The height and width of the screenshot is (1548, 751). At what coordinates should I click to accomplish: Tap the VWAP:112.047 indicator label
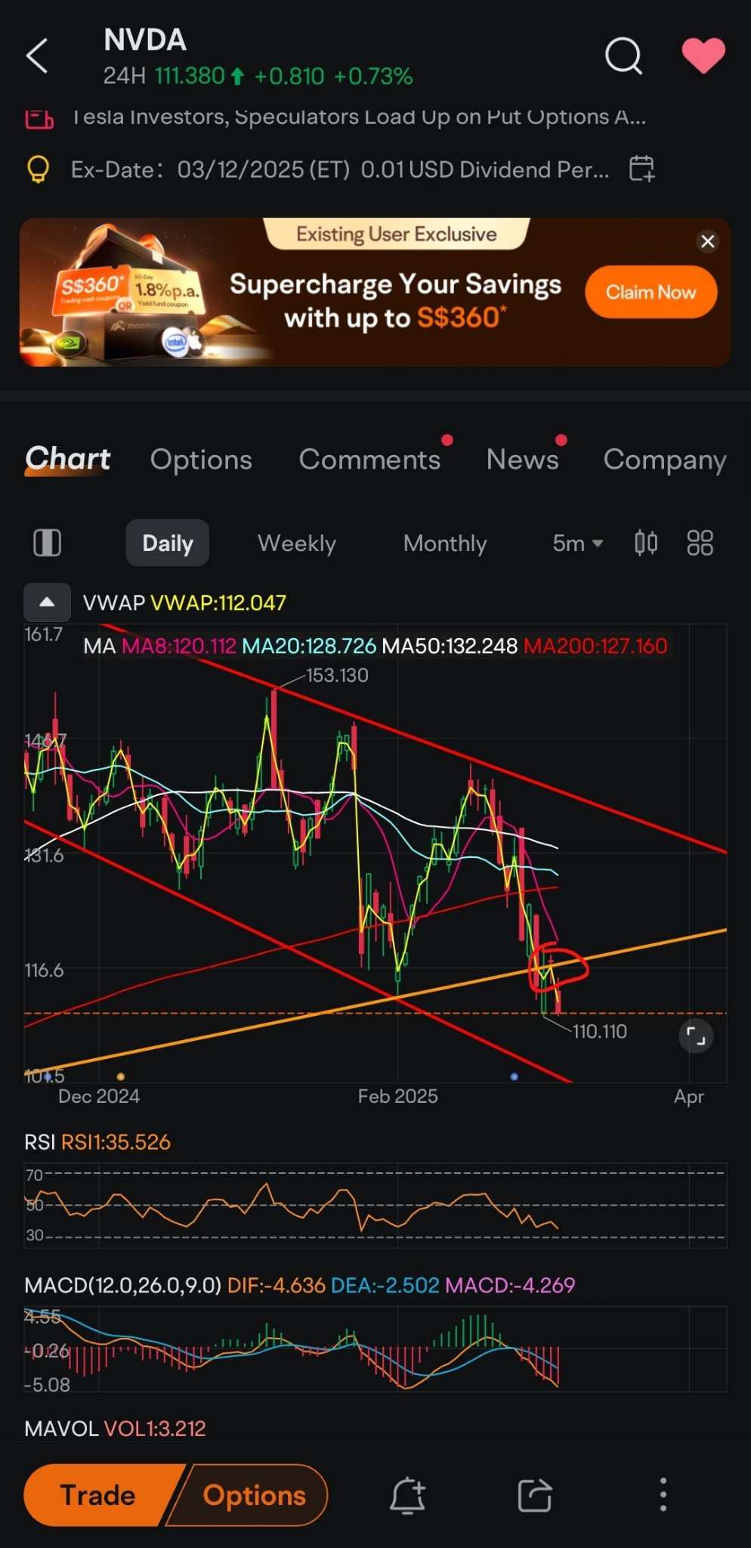click(x=218, y=602)
